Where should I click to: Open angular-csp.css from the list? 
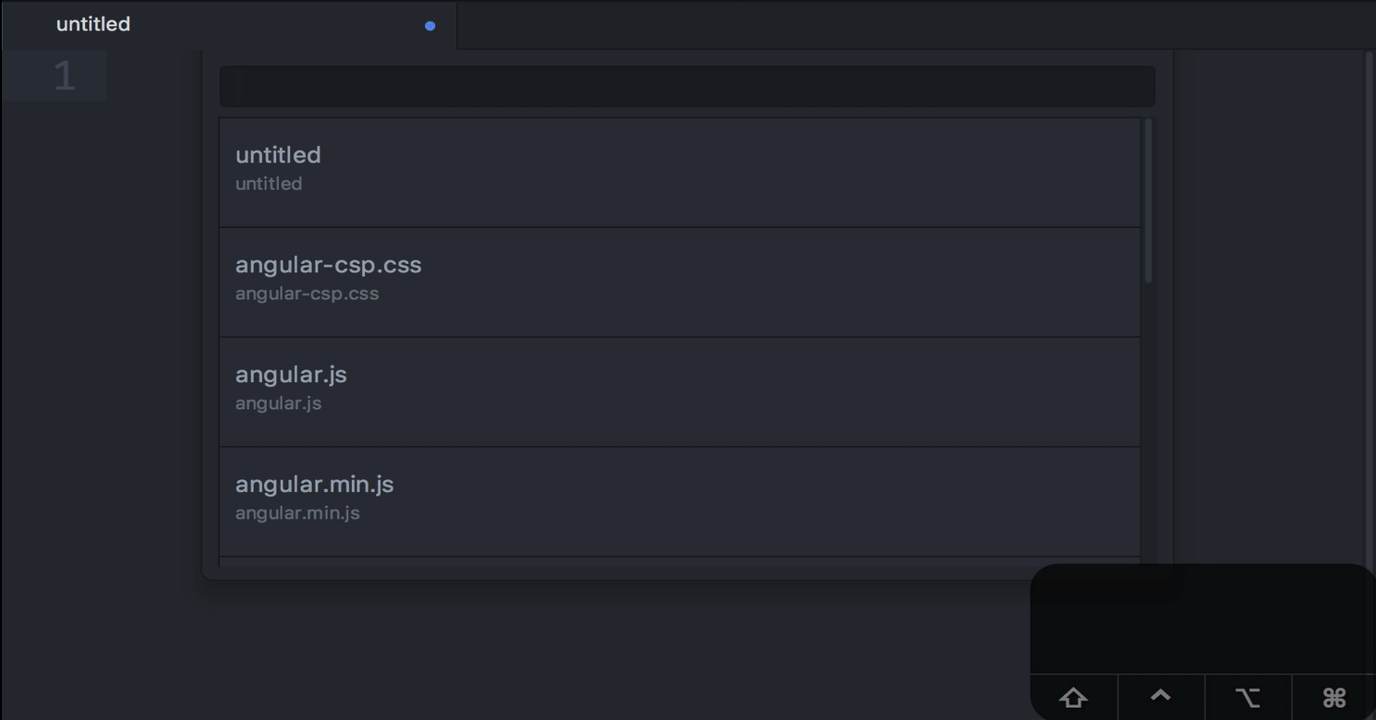click(x=680, y=282)
